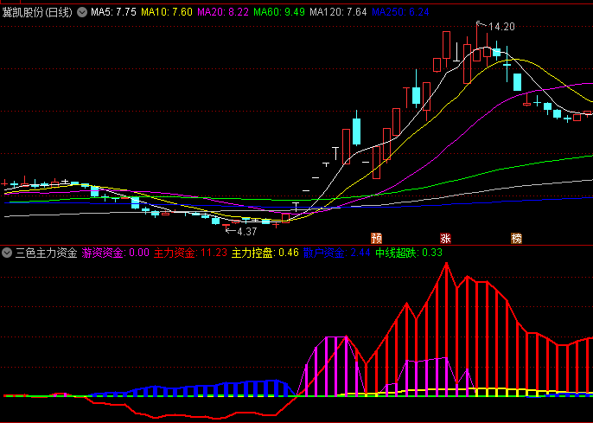The height and width of the screenshot is (423, 593).
Task: Open the 涨 event marker icon
Action: click(445, 239)
